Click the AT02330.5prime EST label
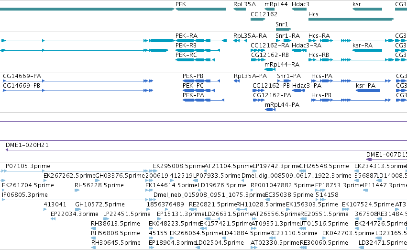 pos(275,243)
